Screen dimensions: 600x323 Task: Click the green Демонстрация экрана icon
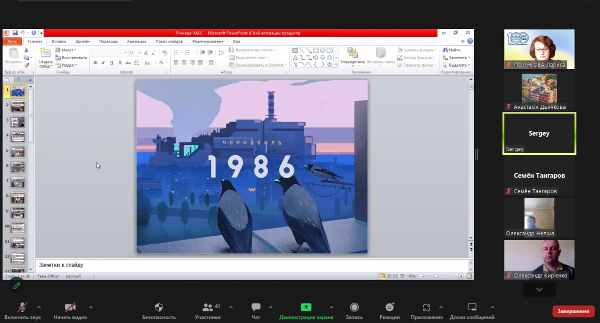(306, 308)
